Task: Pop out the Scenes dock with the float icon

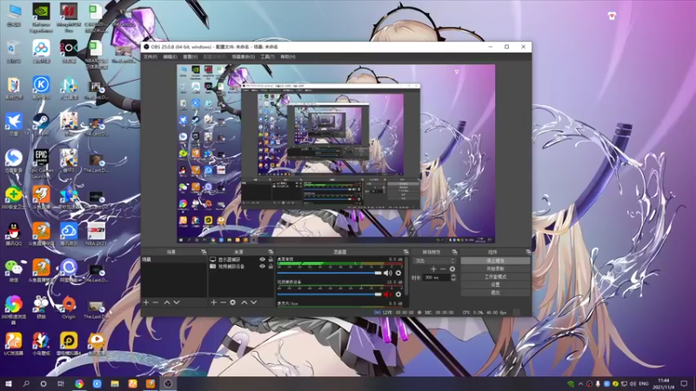Action: [204, 252]
